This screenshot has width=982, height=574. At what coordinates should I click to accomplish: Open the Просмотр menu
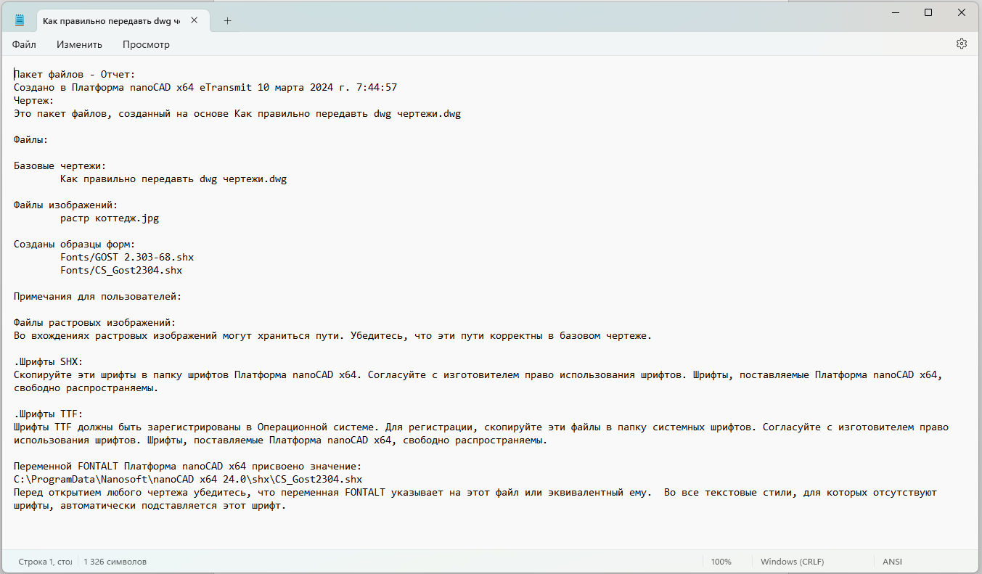(146, 44)
